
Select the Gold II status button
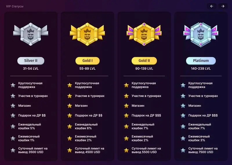tap(144, 61)
